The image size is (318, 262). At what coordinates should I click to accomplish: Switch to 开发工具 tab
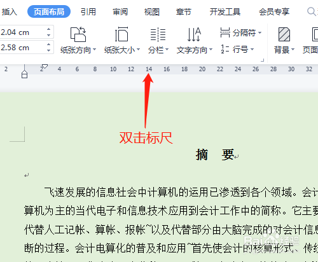[225, 12]
